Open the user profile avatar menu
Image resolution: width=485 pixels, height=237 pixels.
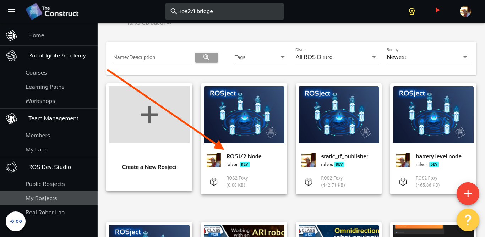tap(465, 11)
